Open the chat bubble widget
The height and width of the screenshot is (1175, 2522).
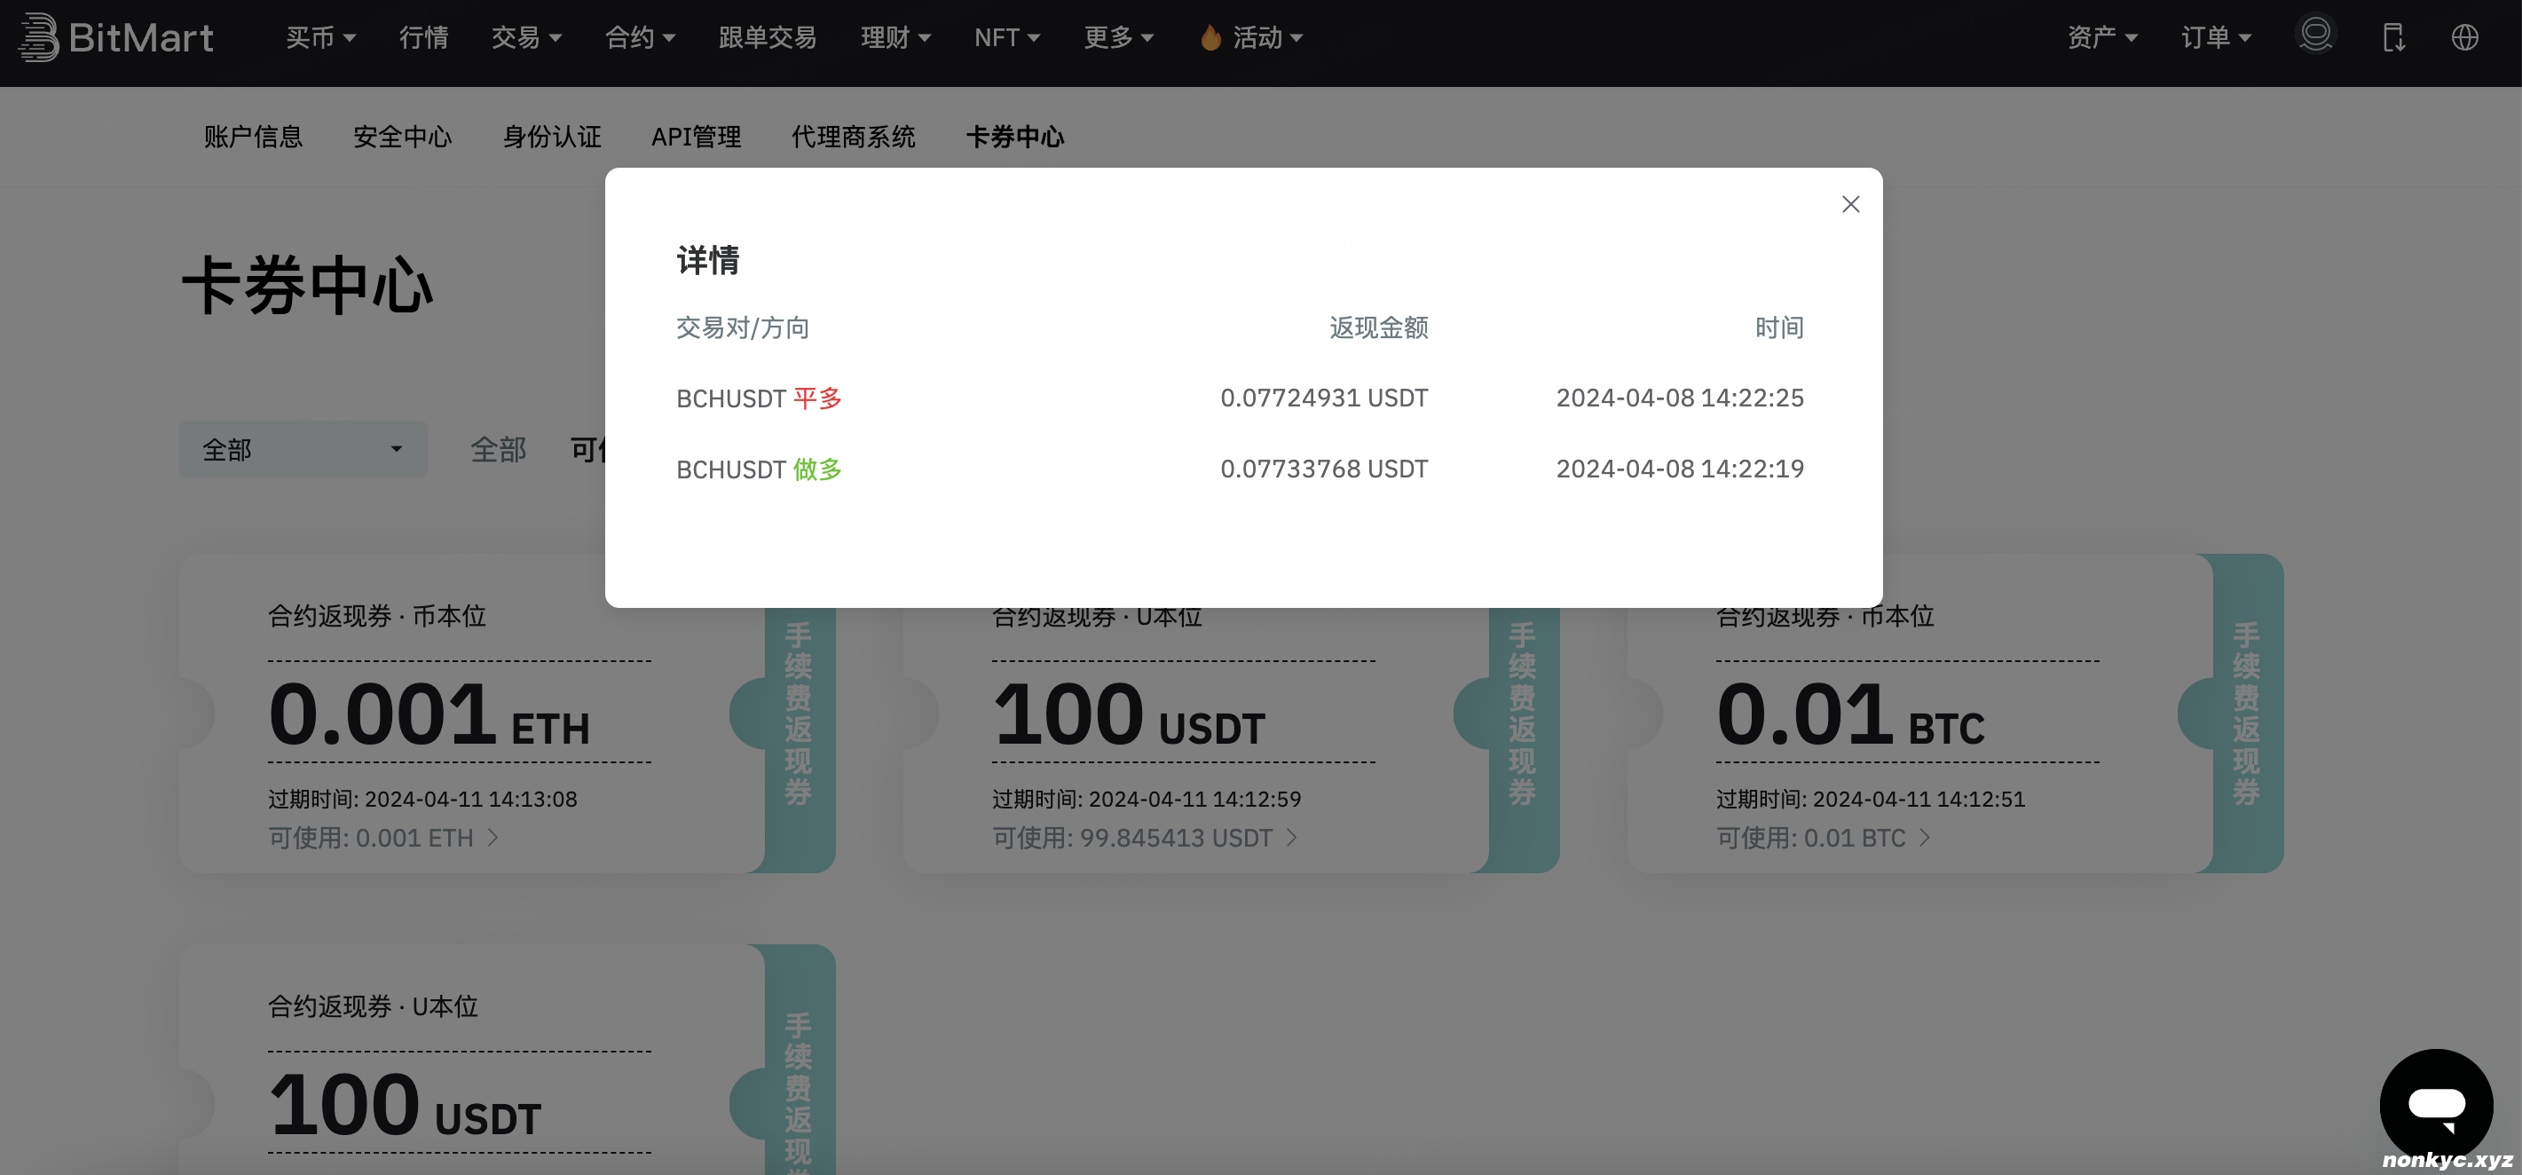(x=2437, y=1102)
